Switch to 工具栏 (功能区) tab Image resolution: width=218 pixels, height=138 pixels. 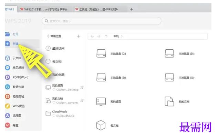point(97,9)
